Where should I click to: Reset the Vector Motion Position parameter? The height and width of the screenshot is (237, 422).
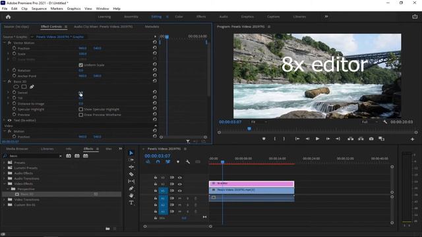tap(155, 48)
